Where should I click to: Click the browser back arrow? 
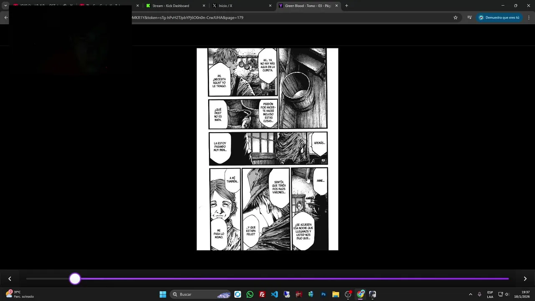coord(6,18)
